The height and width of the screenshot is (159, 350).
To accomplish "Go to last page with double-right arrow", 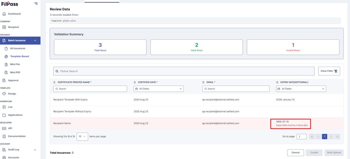I will [x=337, y=136].
